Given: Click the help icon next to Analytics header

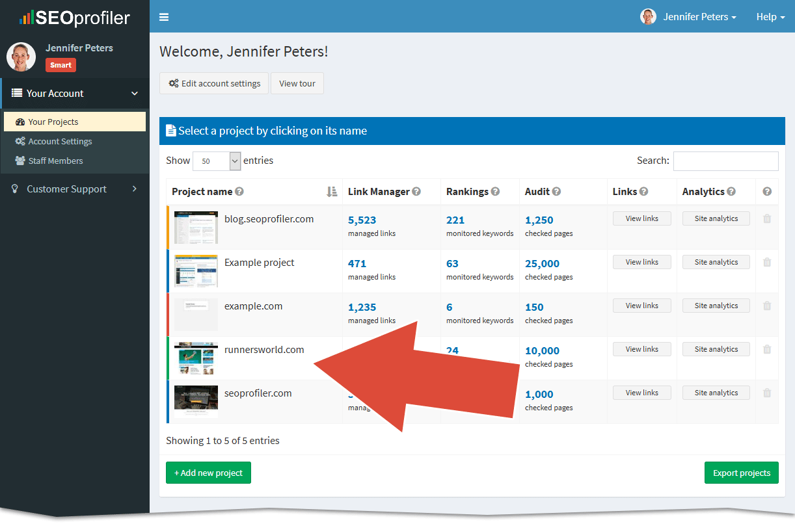Looking at the screenshot, I should pyautogui.click(x=731, y=192).
